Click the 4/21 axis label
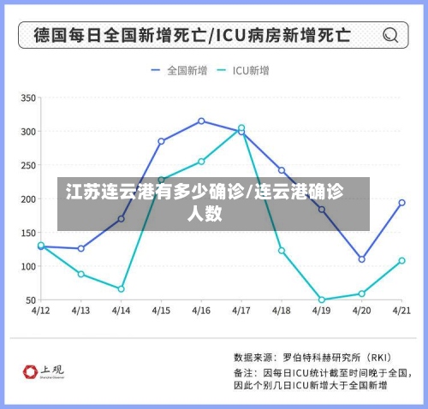This screenshot has height=409, width=428. point(401,311)
